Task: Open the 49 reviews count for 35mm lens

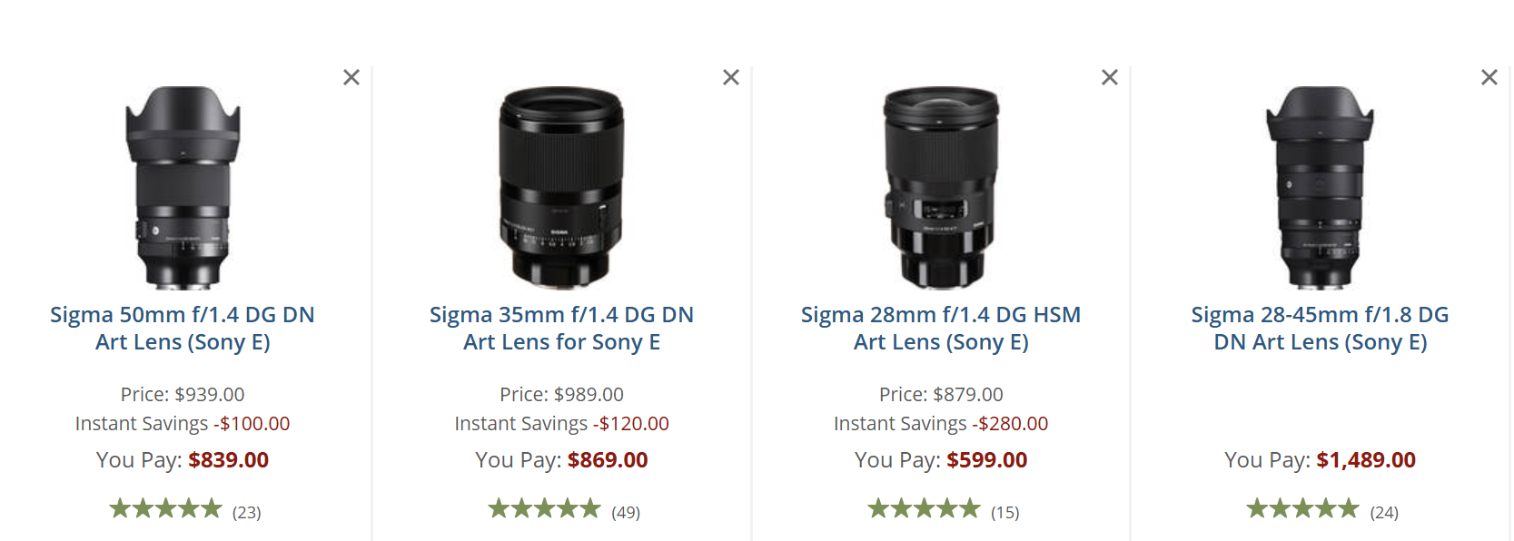Action: (x=626, y=513)
